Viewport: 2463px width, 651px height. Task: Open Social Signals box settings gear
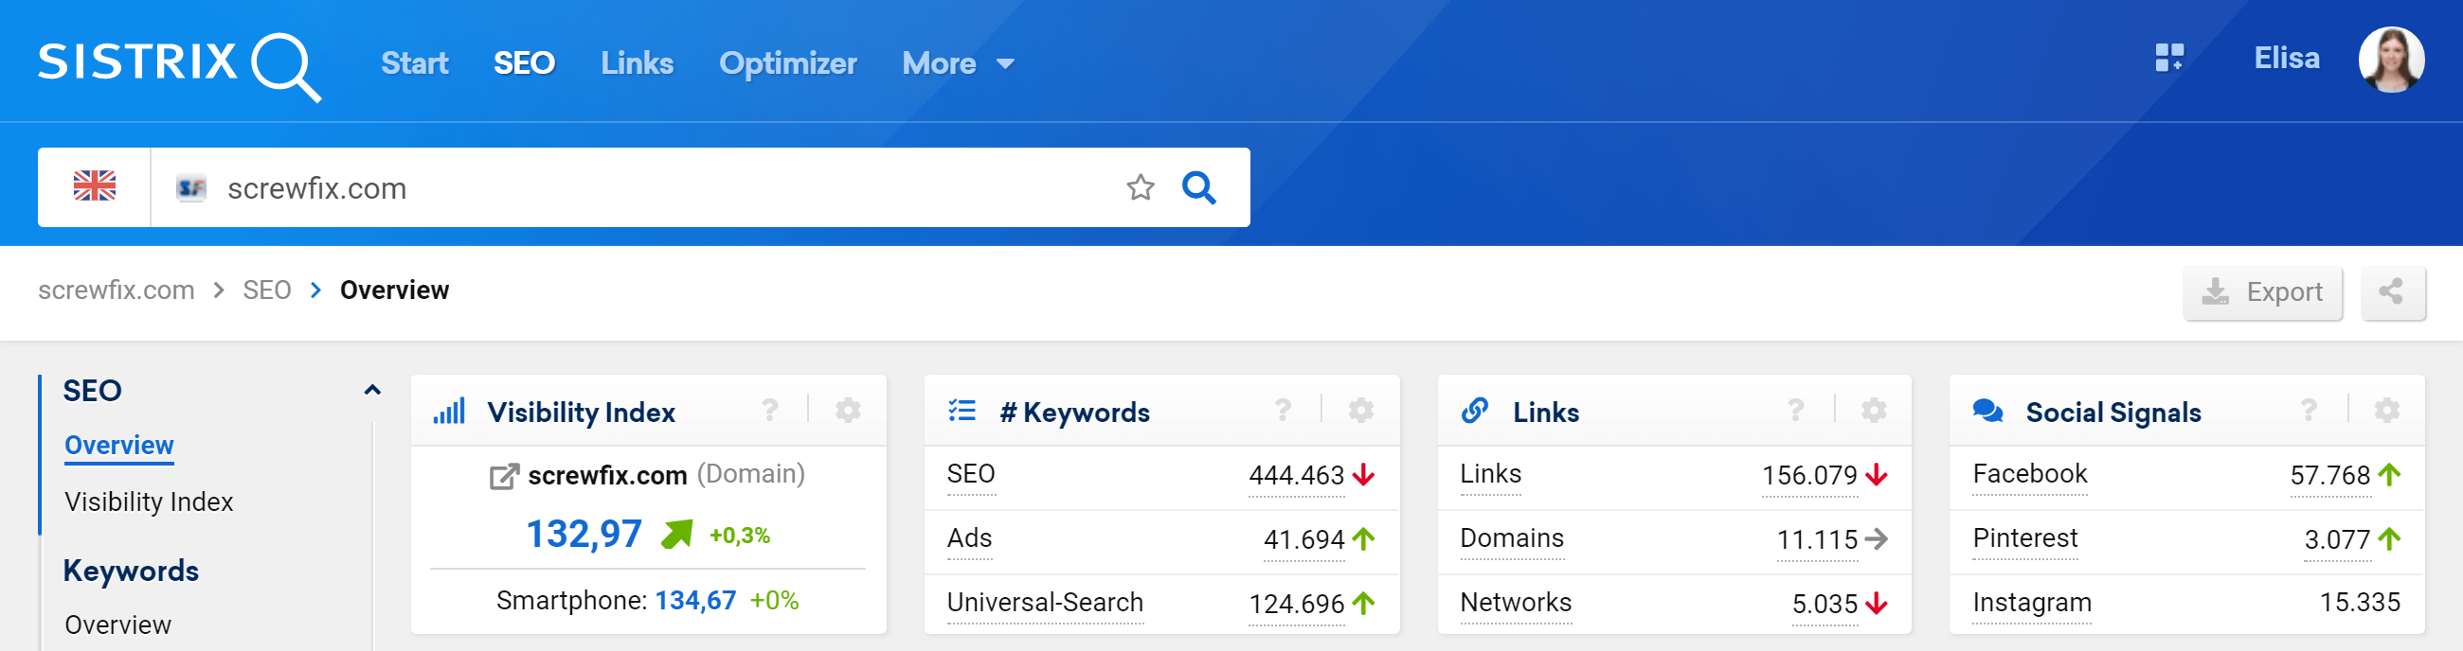point(2386,411)
